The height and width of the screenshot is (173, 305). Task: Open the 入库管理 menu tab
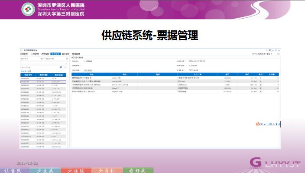35,54
